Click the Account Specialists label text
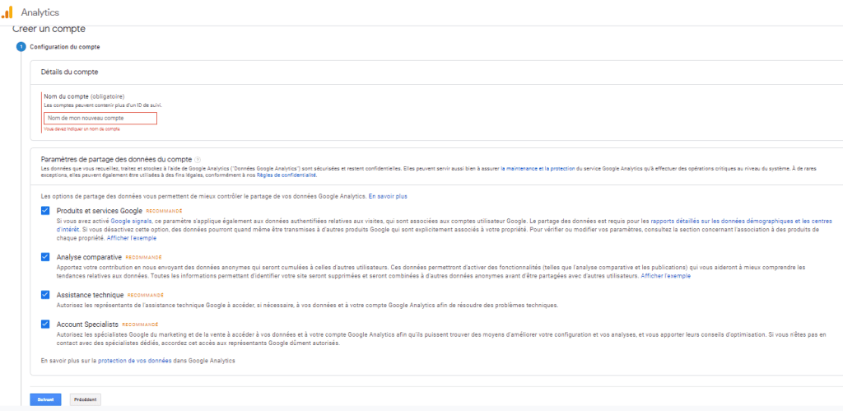843x411 pixels. click(87, 325)
